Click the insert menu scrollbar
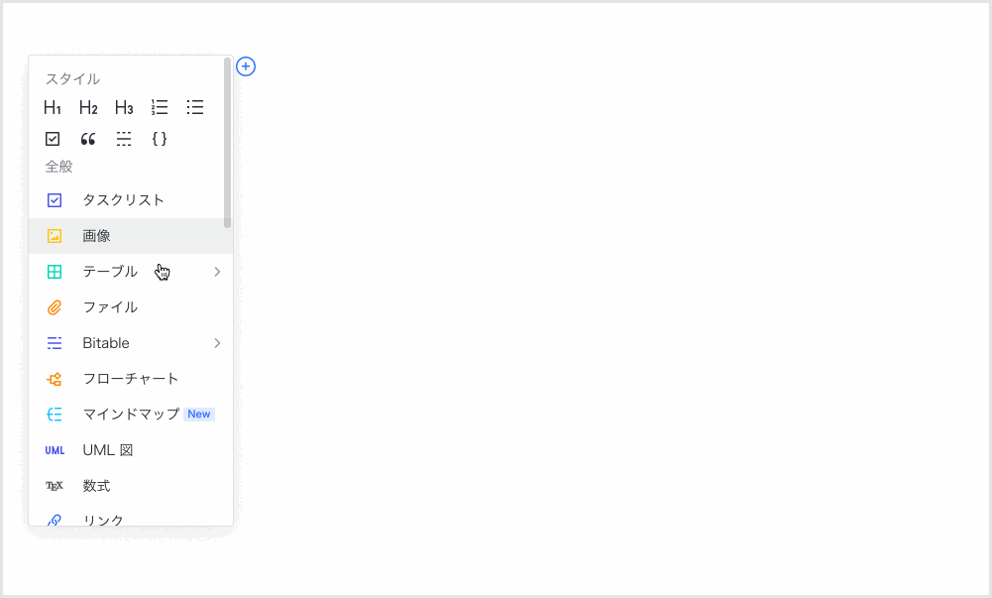The image size is (992, 598). (x=228, y=144)
